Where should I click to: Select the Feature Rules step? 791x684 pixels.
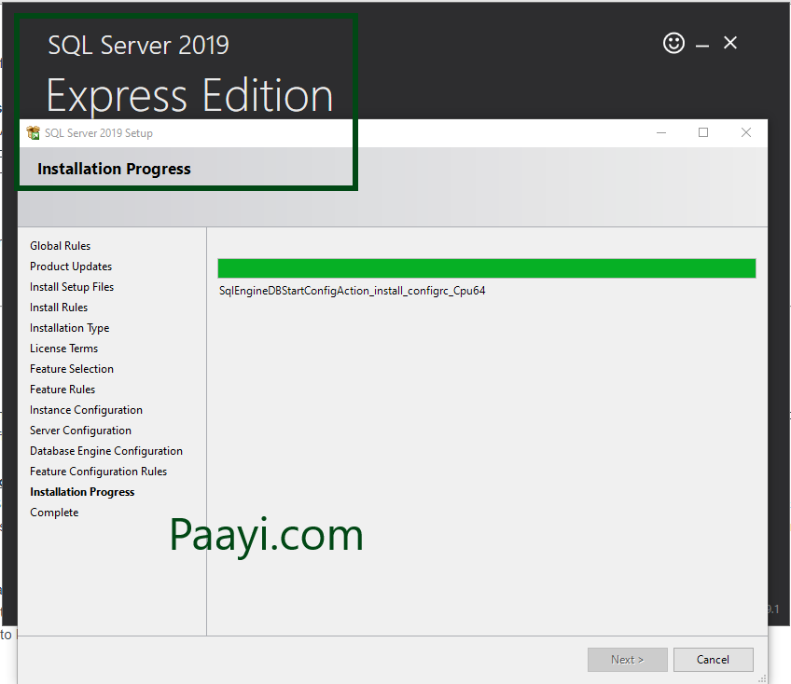tap(62, 389)
